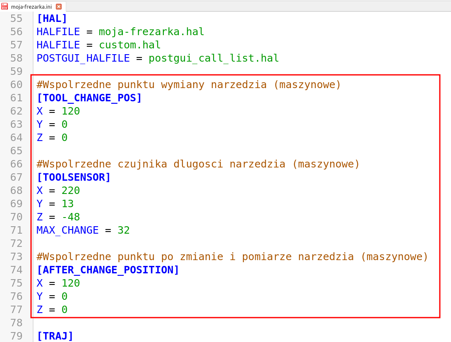Click the custom.hal filename value
The width and height of the screenshot is (451, 342).
(x=130, y=45)
